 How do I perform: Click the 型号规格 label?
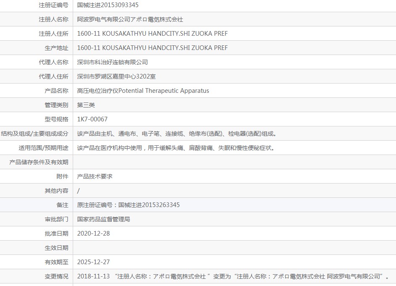pos(57,119)
